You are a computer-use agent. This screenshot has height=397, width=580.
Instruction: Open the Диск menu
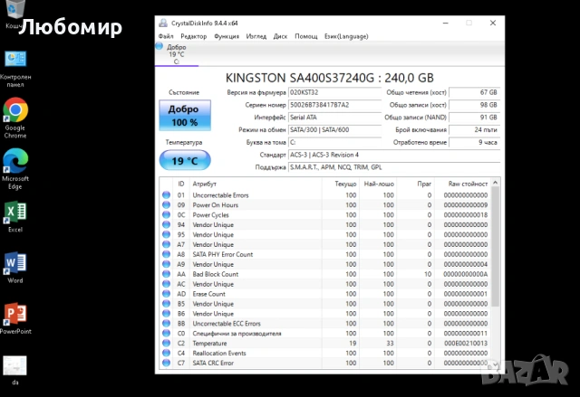(280, 36)
